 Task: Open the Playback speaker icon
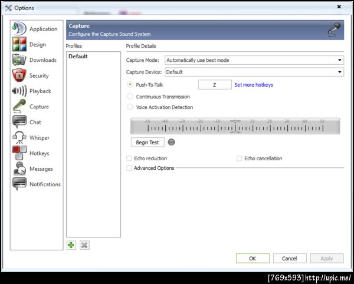pos(19,91)
